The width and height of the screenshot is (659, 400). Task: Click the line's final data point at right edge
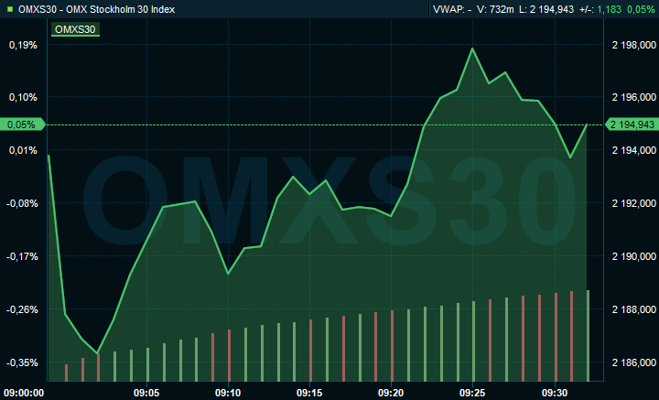point(587,124)
